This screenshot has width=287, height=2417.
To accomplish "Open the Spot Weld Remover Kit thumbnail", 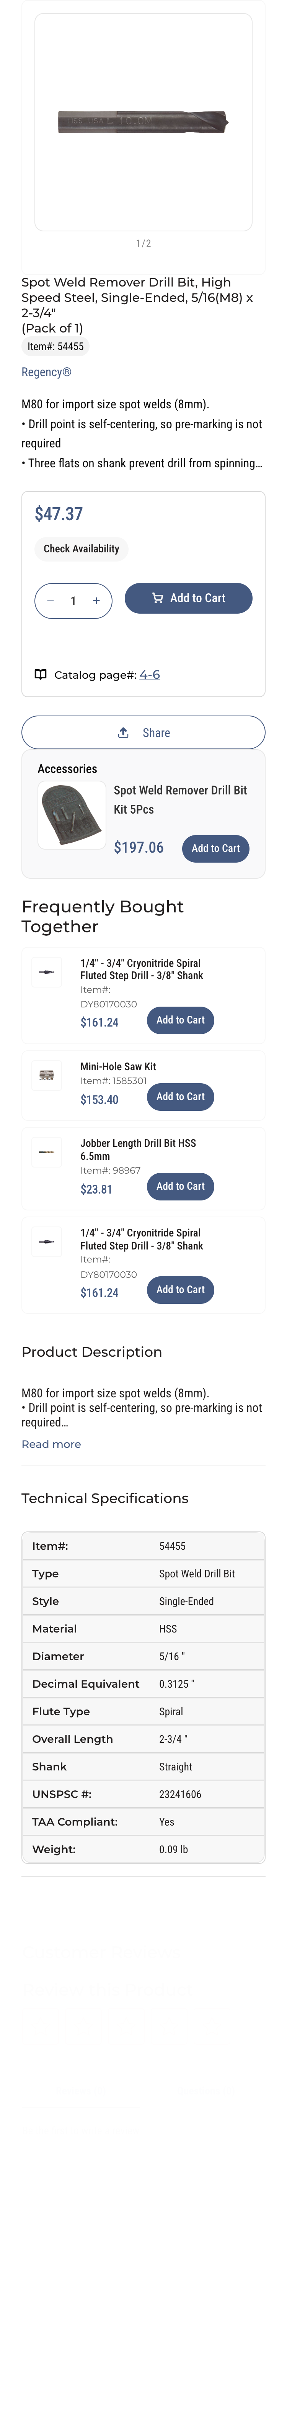I will tap(72, 816).
